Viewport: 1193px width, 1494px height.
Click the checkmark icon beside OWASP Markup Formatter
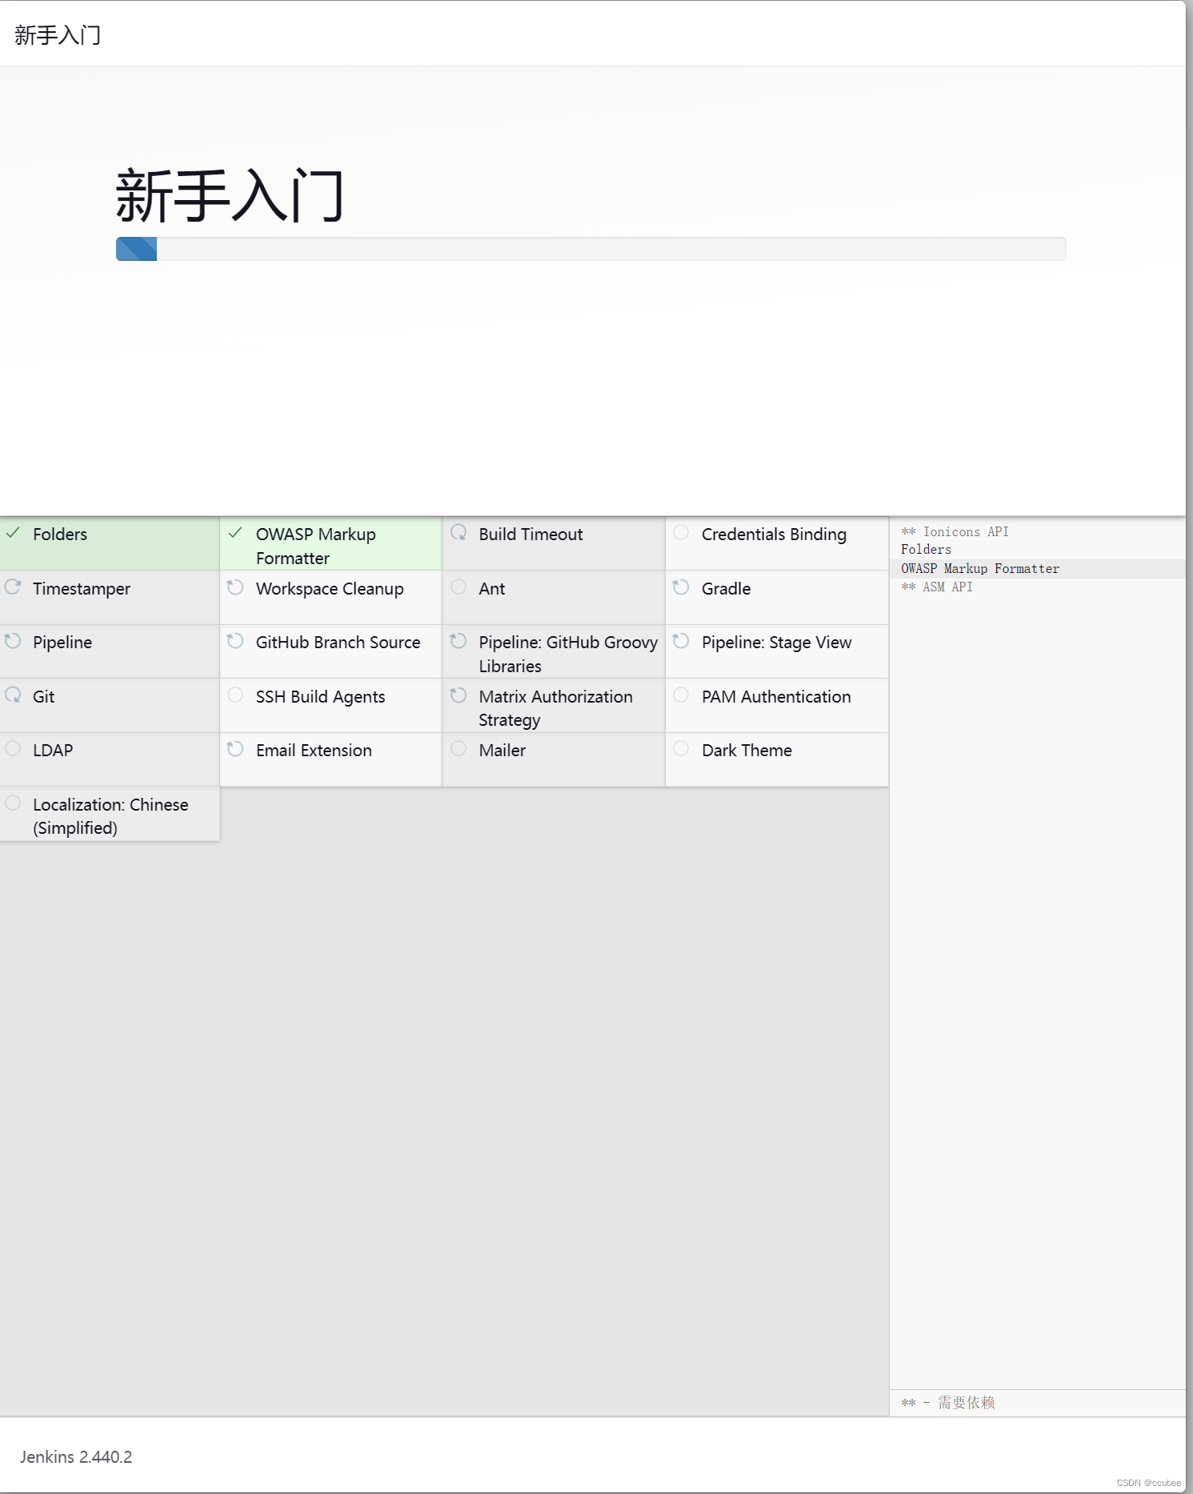pyautogui.click(x=235, y=533)
